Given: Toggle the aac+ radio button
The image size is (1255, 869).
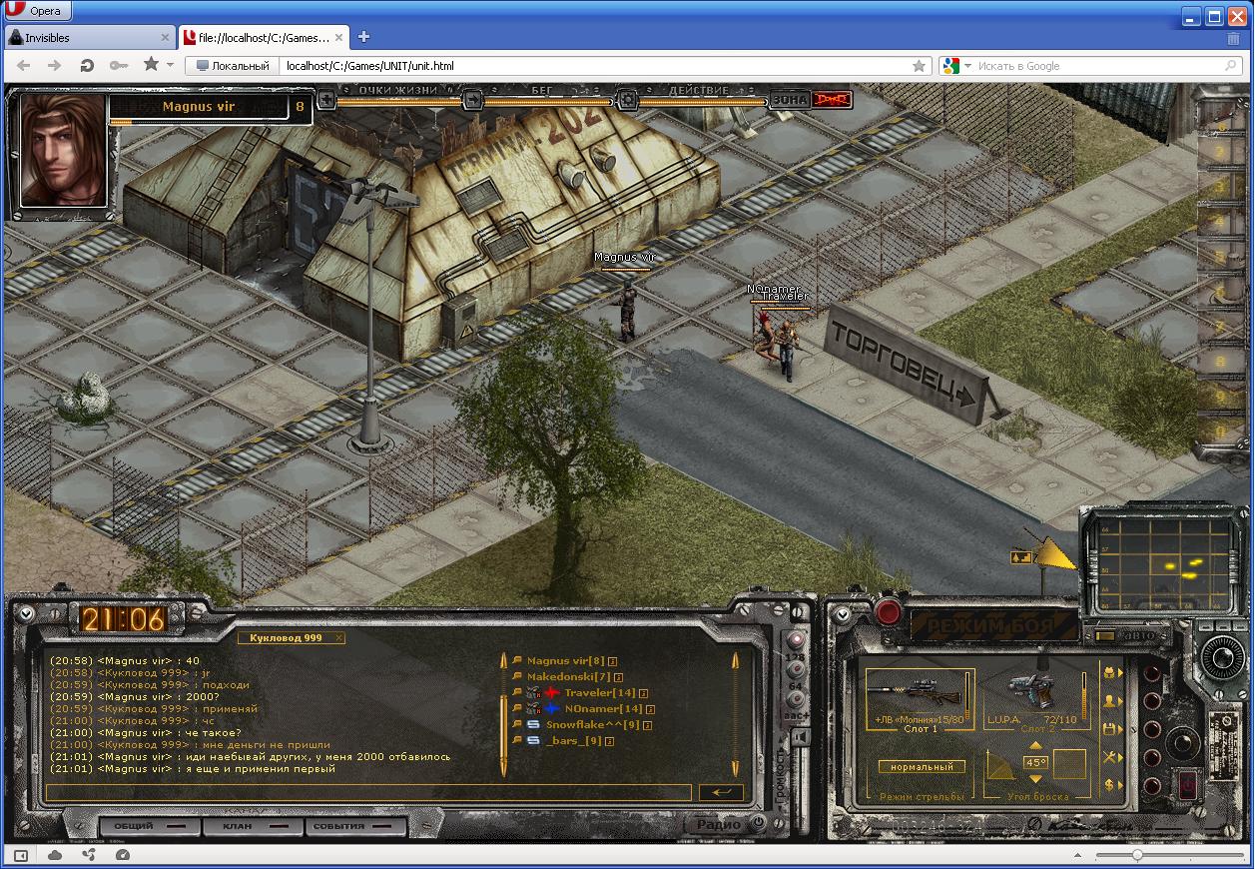Looking at the screenshot, I should coord(796,700).
